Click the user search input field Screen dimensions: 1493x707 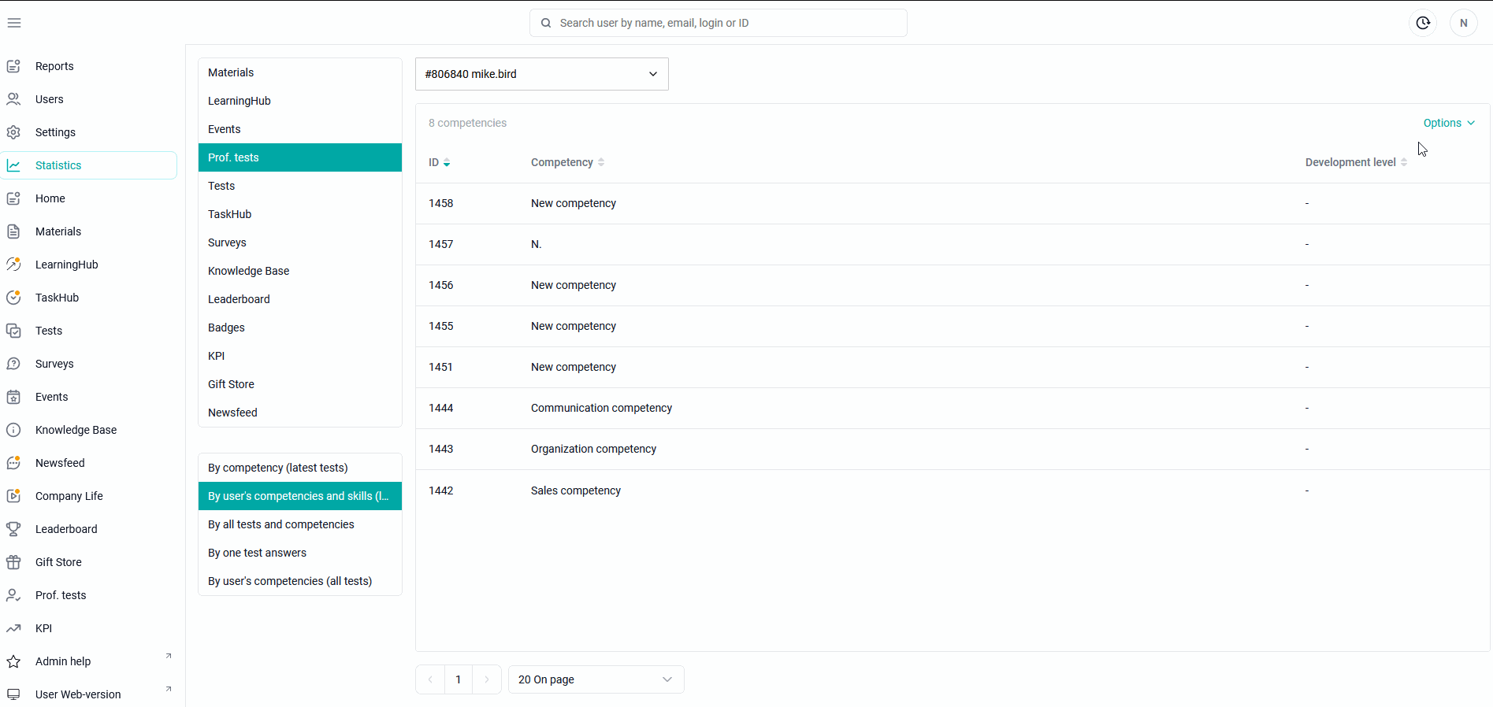719,23
